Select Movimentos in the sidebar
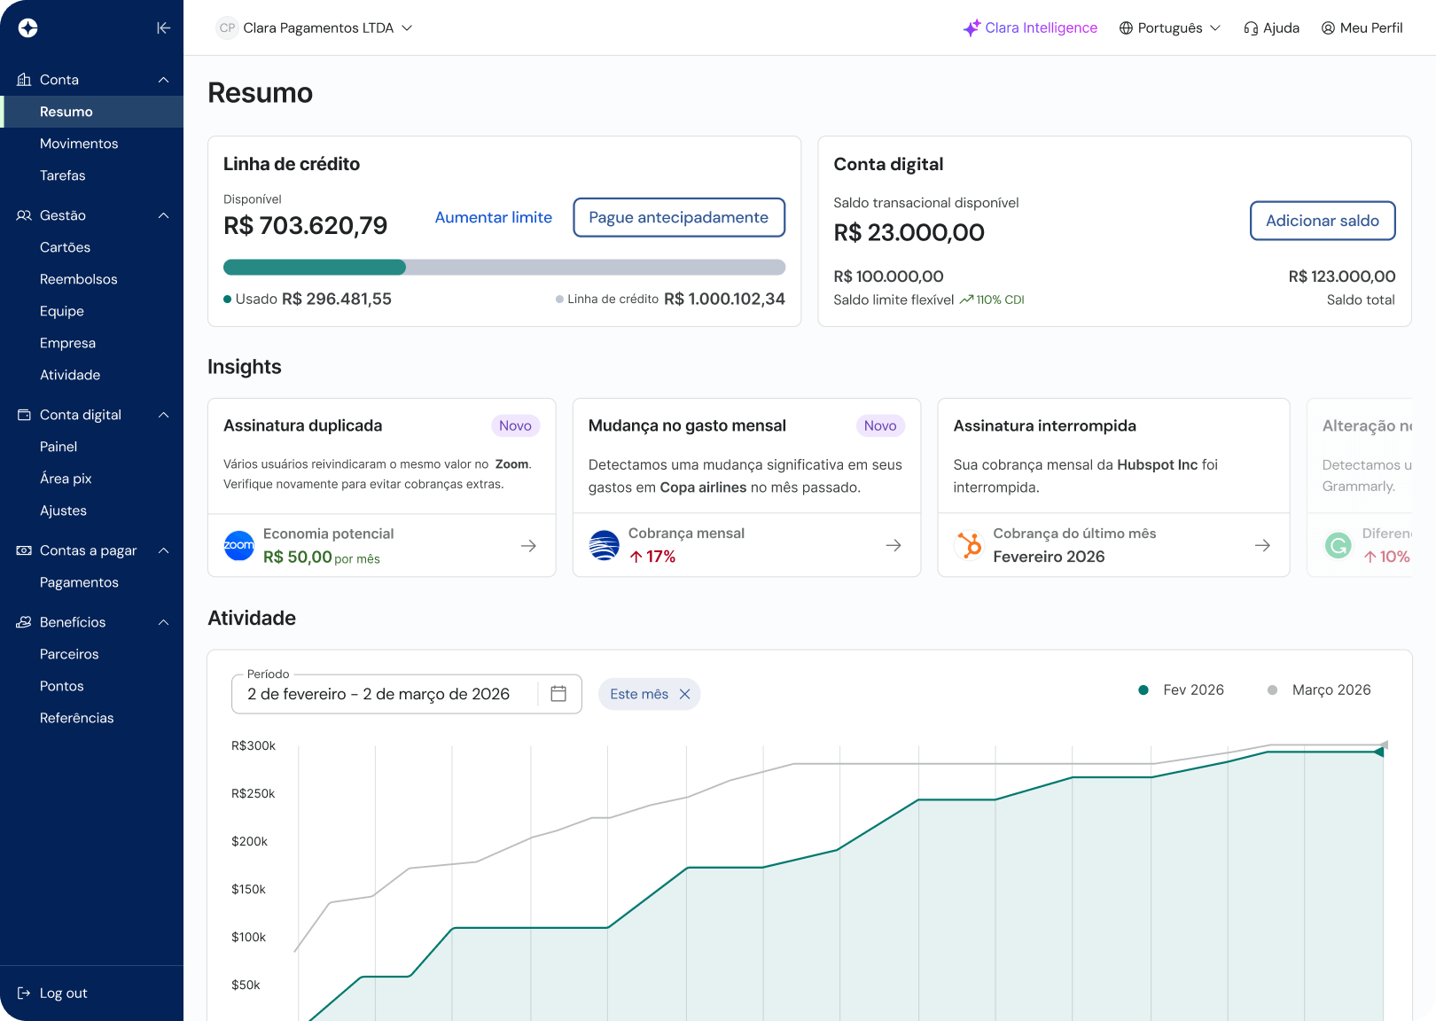The height and width of the screenshot is (1021, 1436). pos(79,143)
